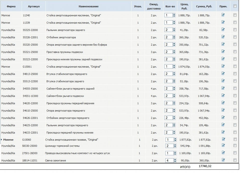This screenshot has width=241, height=173.
Task: Open the comment icon for Провода высоковольтные комплект
Action: click(x=223, y=153)
